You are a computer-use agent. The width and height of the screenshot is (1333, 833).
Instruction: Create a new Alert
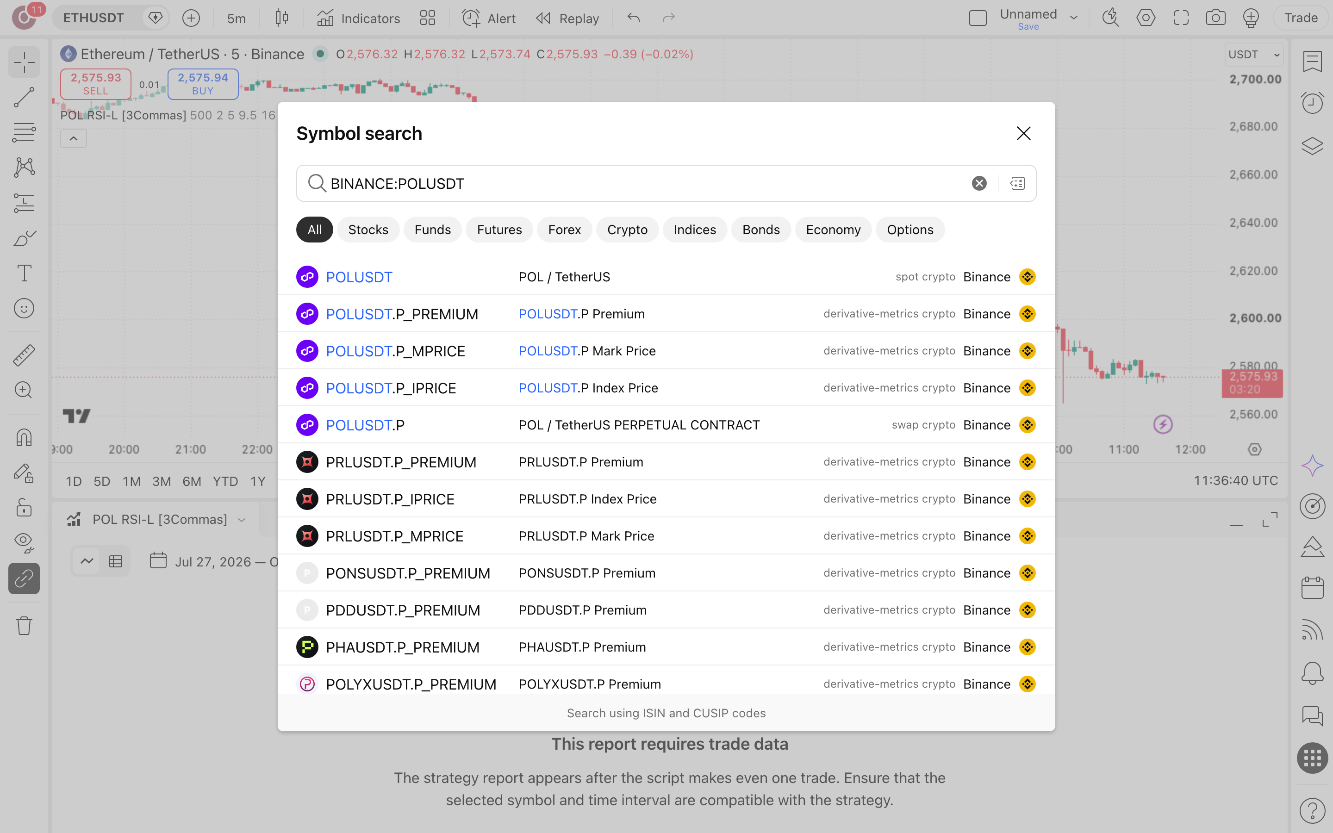489,18
